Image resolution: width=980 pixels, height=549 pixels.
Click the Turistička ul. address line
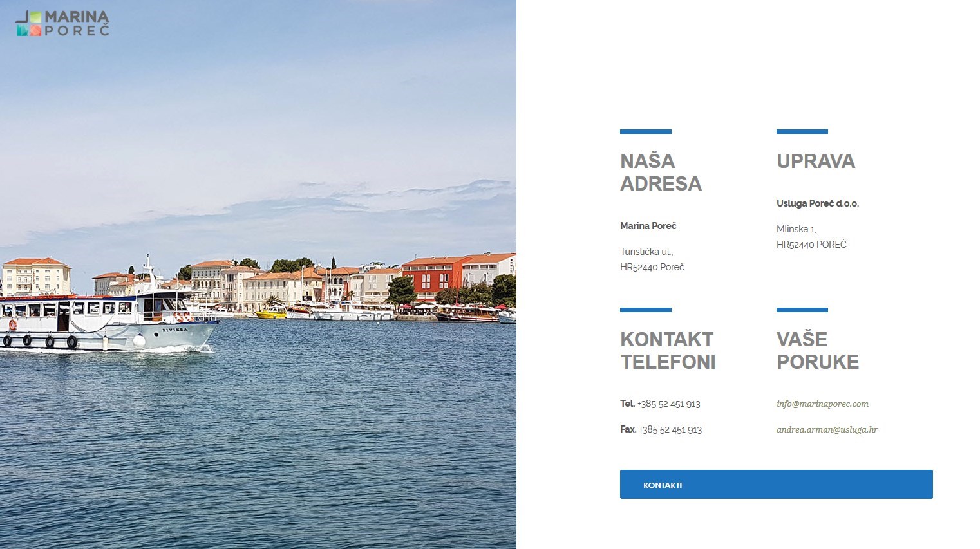tap(646, 252)
